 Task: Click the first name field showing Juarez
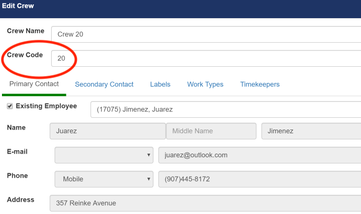(108, 131)
